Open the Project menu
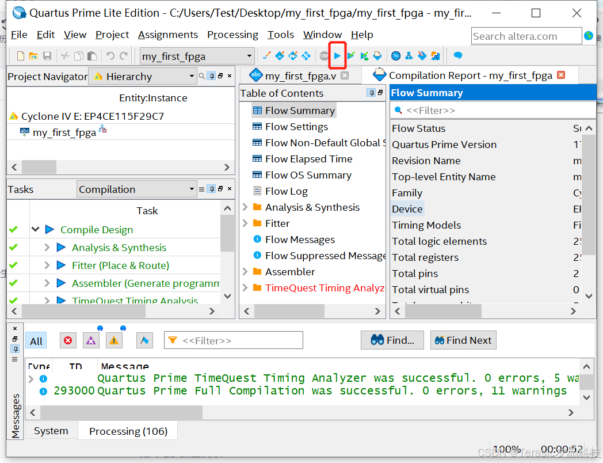Screen dimensions: 603x463 click(x=112, y=35)
